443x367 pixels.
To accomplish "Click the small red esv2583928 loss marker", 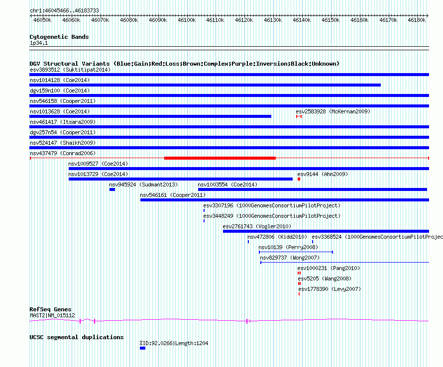I will 299,116.
